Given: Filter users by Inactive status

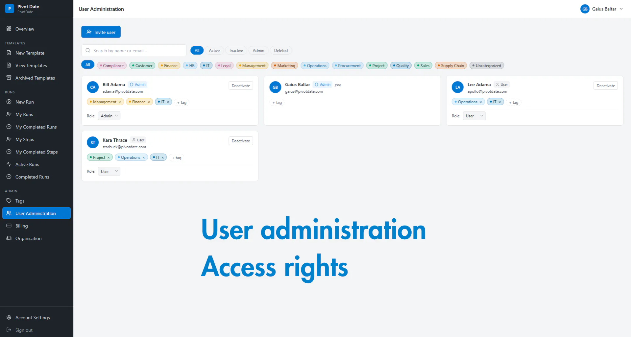Looking at the screenshot, I should click(236, 50).
